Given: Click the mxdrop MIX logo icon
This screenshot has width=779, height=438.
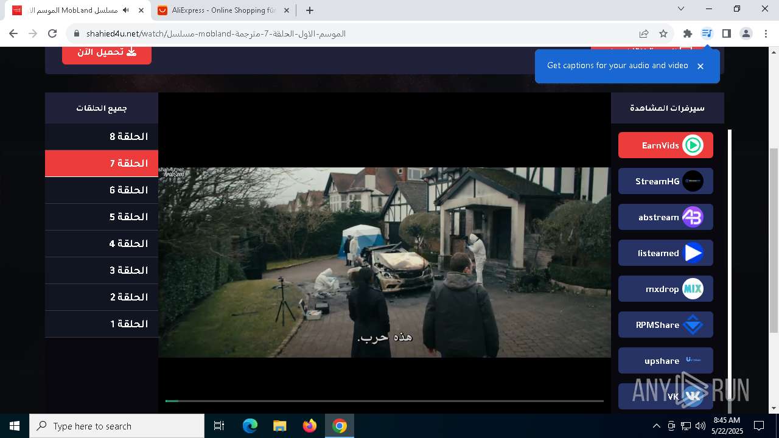Looking at the screenshot, I should tap(693, 289).
